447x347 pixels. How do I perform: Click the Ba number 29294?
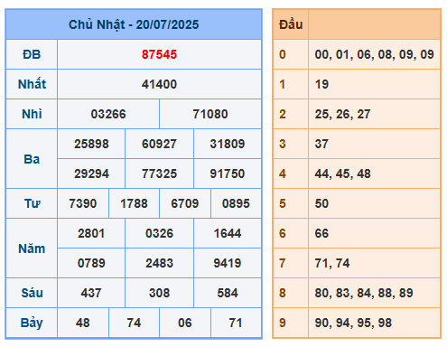pyautogui.click(x=91, y=173)
